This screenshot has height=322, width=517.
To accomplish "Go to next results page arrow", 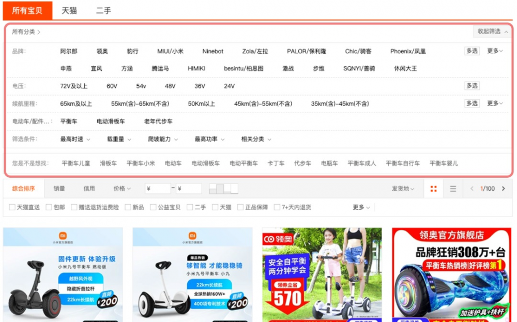I will click(x=504, y=189).
